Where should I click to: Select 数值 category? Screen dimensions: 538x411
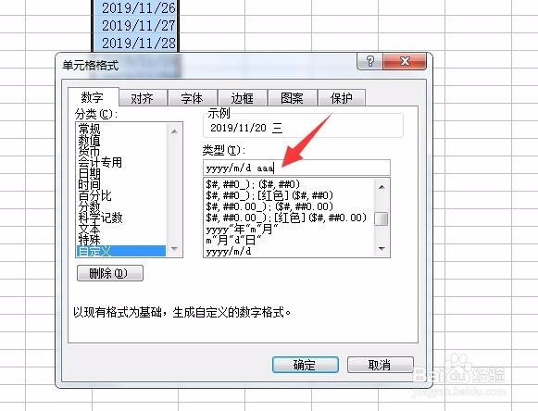pyautogui.click(x=120, y=140)
